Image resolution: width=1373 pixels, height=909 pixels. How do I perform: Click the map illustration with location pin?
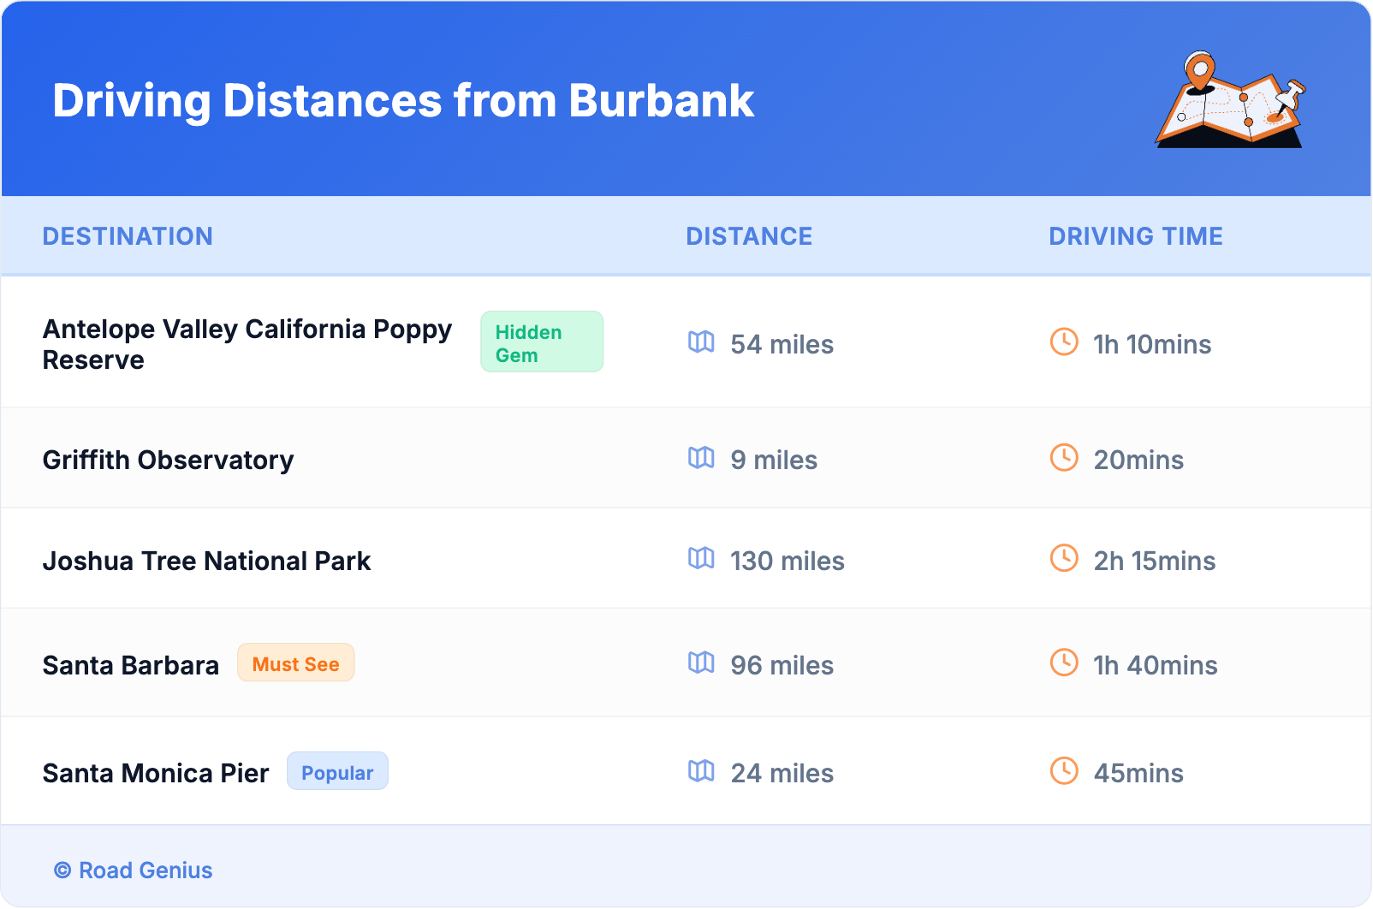[1230, 101]
